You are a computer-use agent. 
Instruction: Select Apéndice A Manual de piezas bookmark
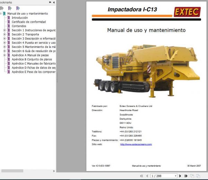(x=30, y=55)
